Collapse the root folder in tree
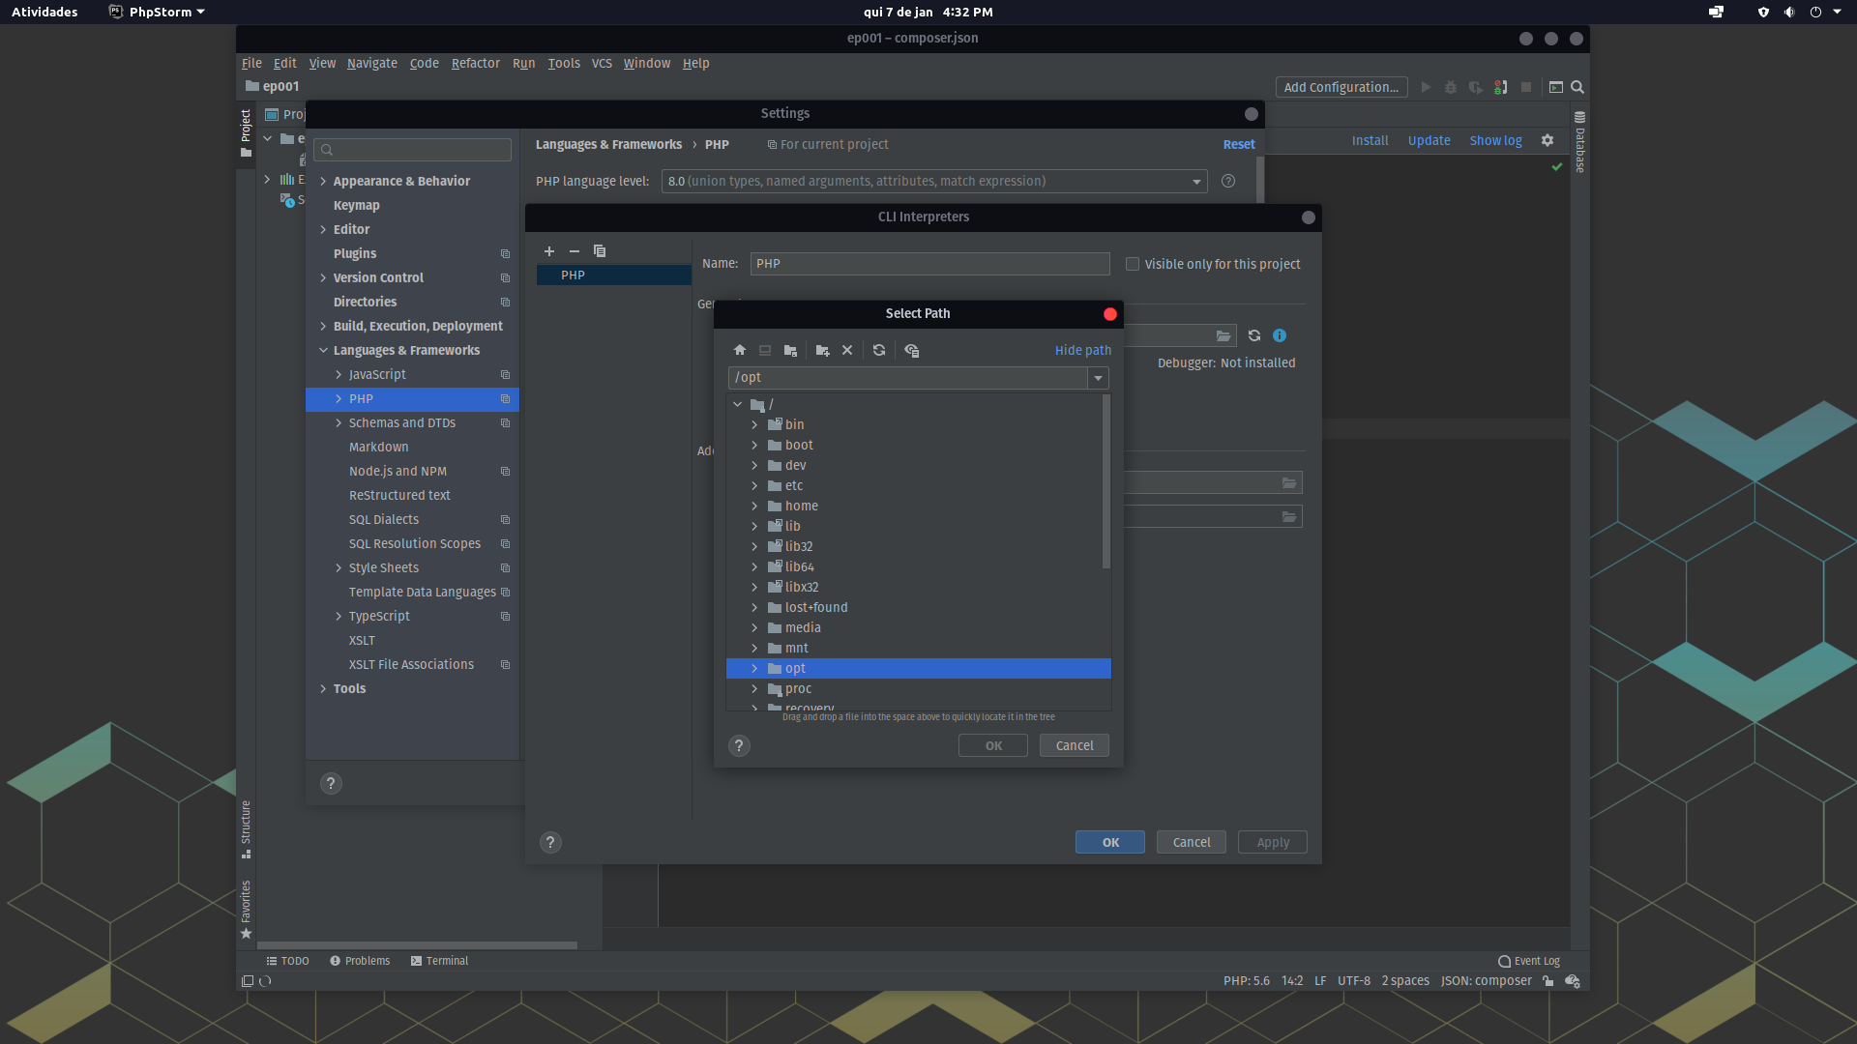Screen dimensions: 1857x1044 pos(738,404)
